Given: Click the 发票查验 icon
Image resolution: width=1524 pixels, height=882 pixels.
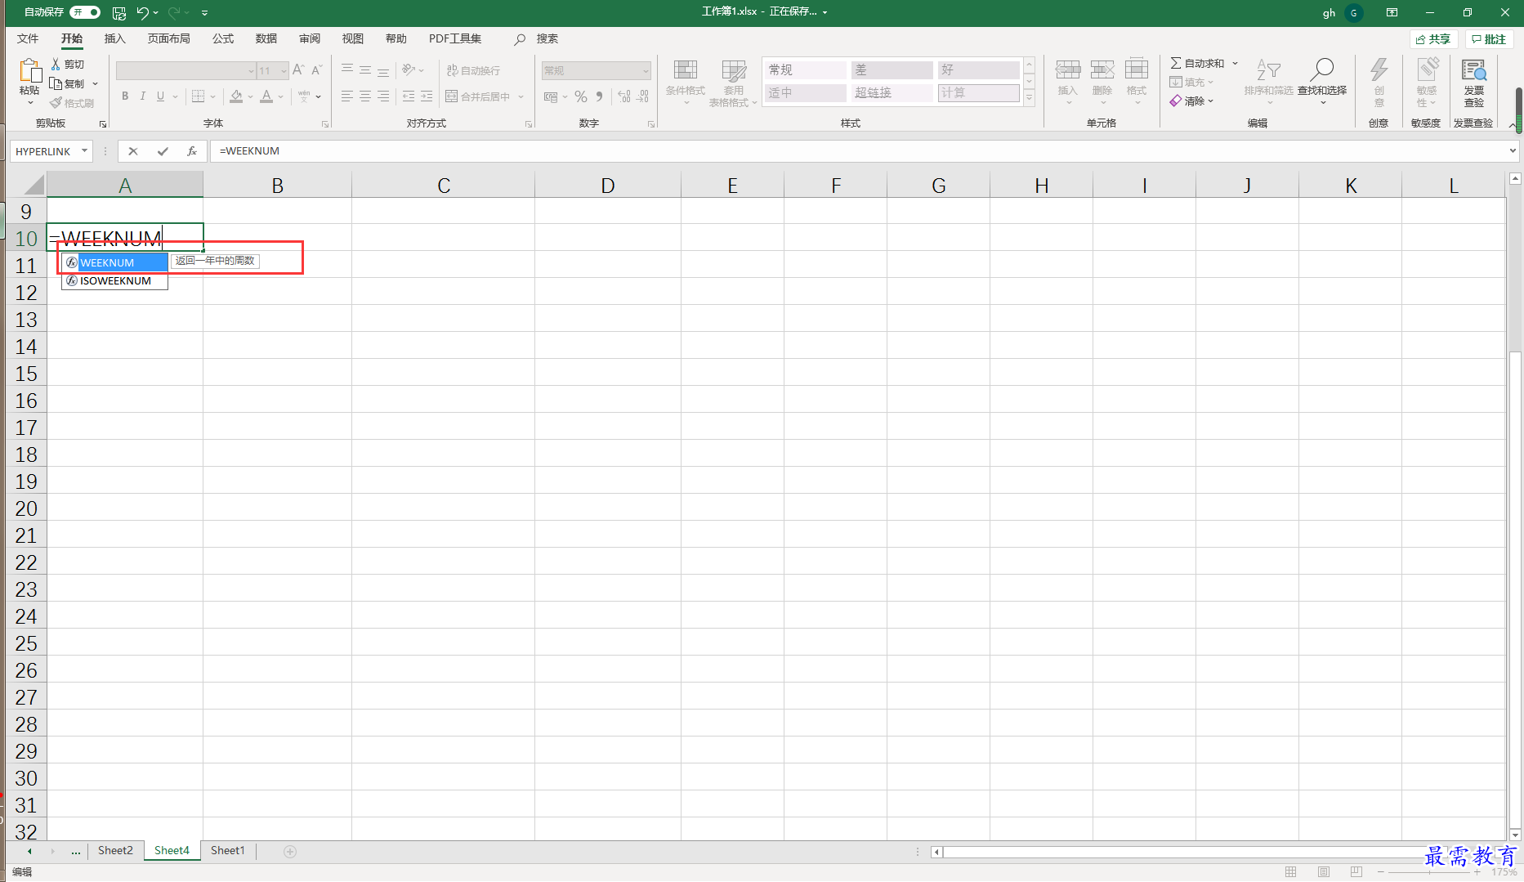Looking at the screenshot, I should pos(1474,70).
